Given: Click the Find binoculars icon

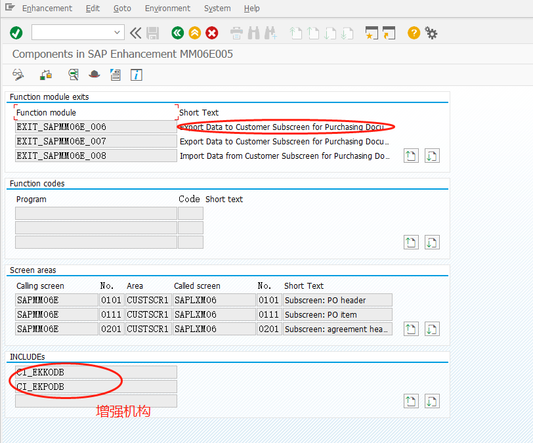Looking at the screenshot, I should [x=253, y=33].
